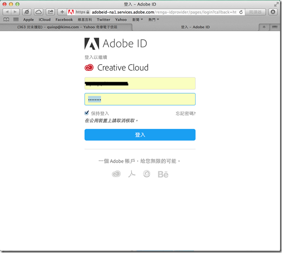Click the Adobe favicon in the address bar
Image resolution: width=282 pixels, height=253 pixels.
(71, 12)
